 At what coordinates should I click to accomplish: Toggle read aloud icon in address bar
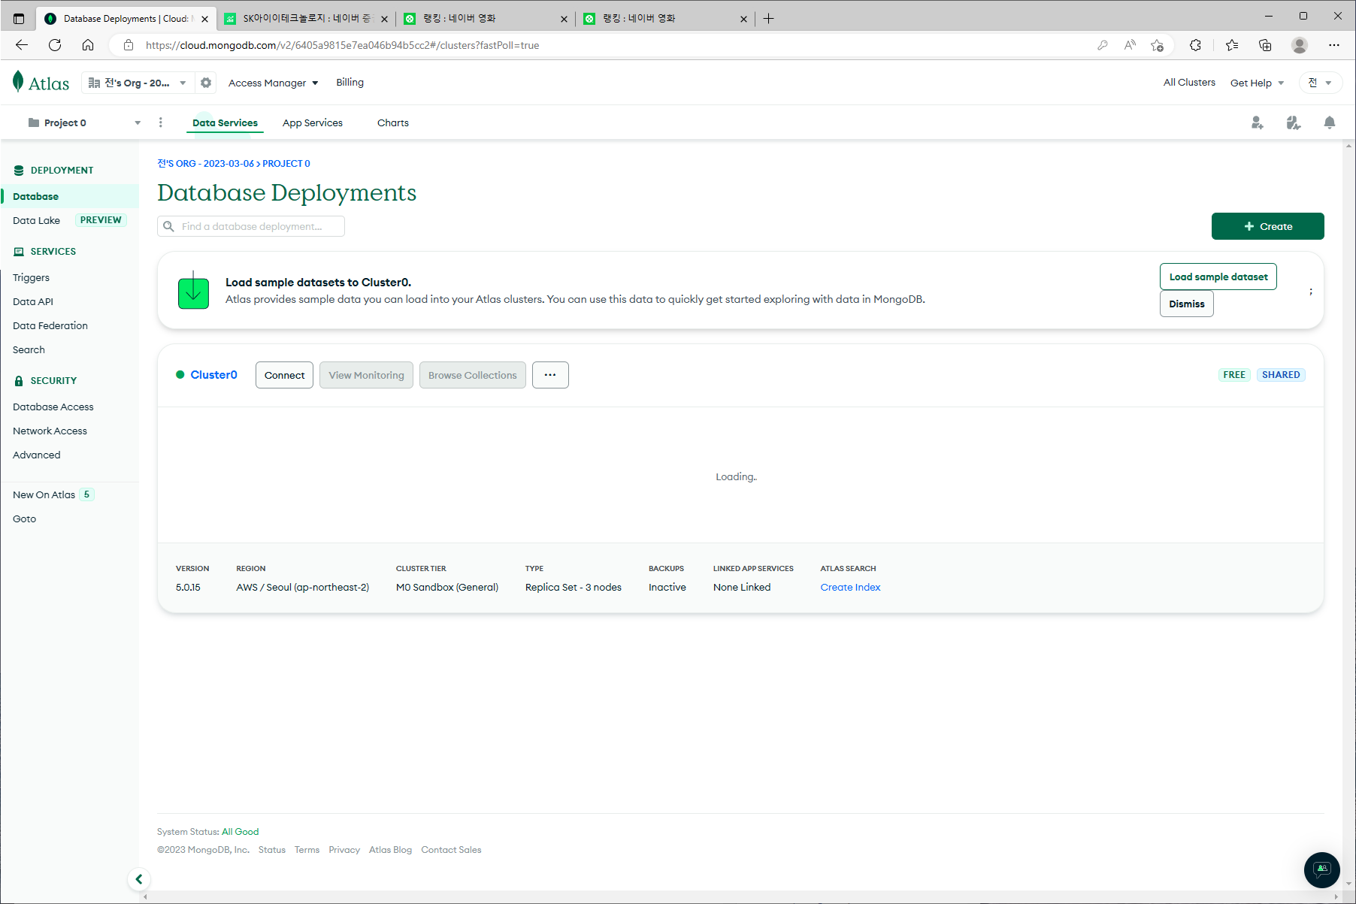pos(1130,45)
